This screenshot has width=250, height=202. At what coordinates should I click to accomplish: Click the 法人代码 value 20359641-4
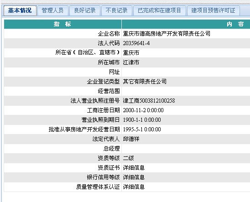[x=136, y=43]
